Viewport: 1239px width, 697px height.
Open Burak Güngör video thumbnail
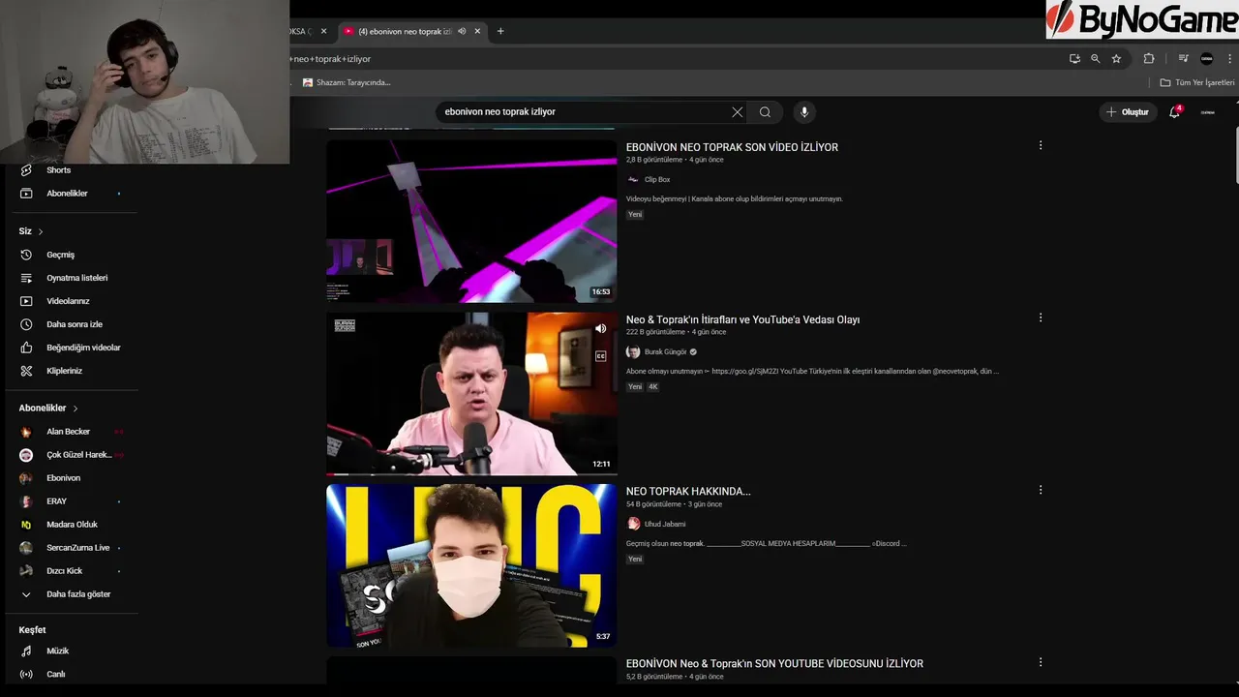(x=471, y=393)
